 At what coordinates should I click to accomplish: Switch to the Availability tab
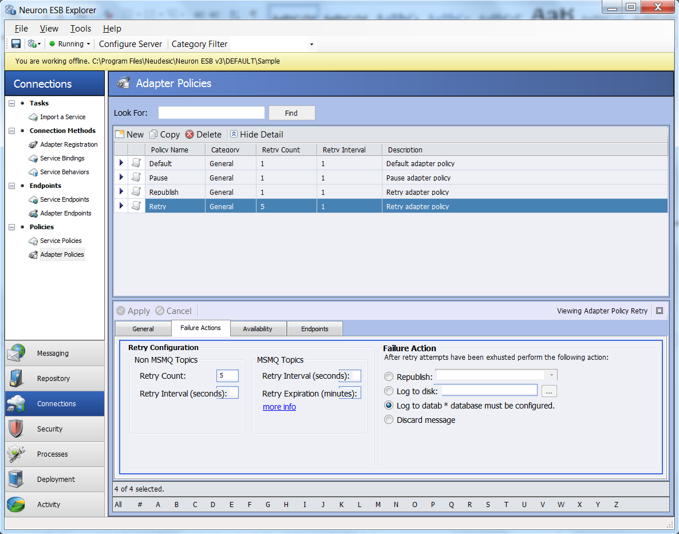[258, 328]
